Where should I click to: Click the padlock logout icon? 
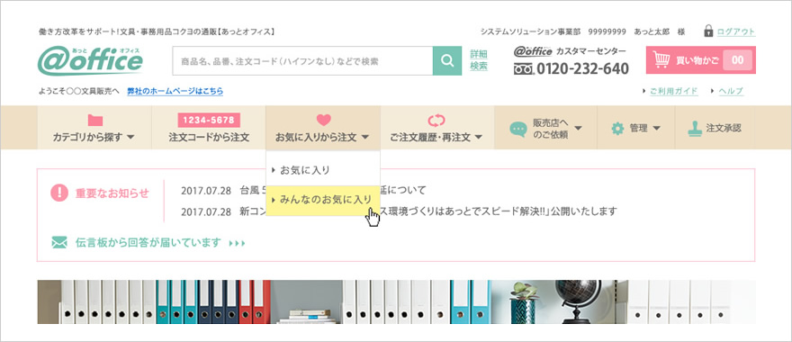708,31
